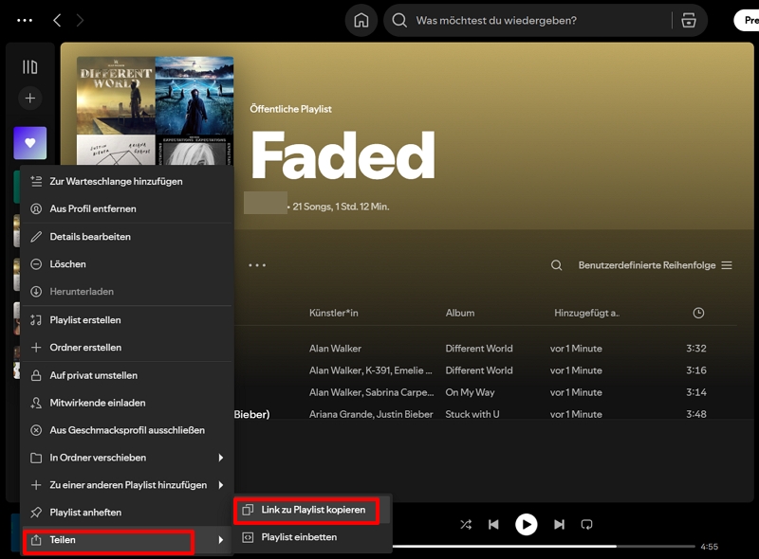Create something new with the sidebar plus icon
This screenshot has height=559, width=759.
click(x=29, y=98)
